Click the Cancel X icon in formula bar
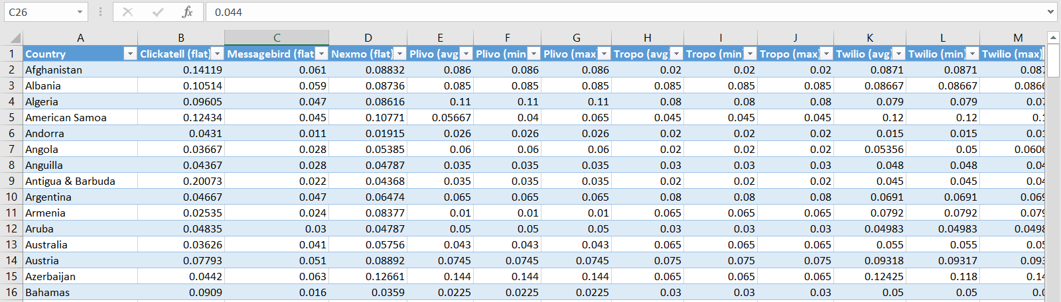The image size is (1061, 302). pos(127,12)
